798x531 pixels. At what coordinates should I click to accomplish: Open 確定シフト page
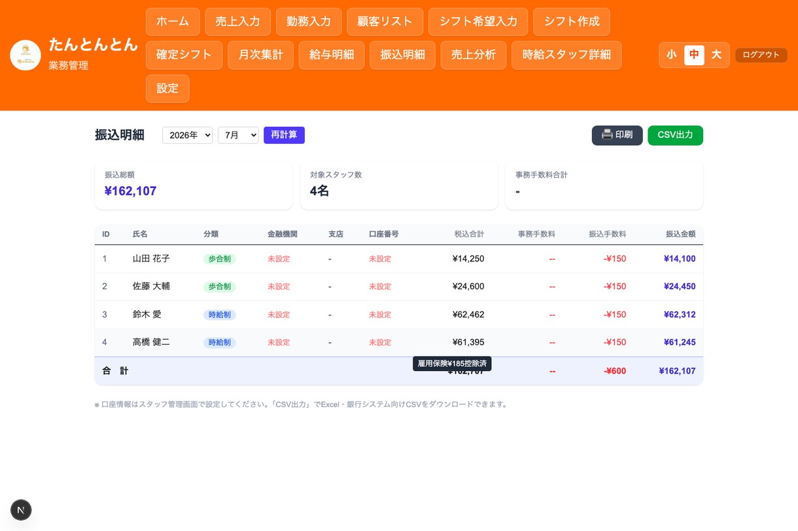pyautogui.click(x=184, y=55)
